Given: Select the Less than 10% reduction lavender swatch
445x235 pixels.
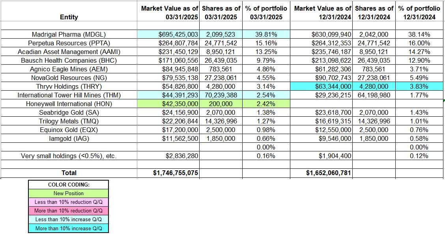Looking at the screenshot, I should (68, 202).
